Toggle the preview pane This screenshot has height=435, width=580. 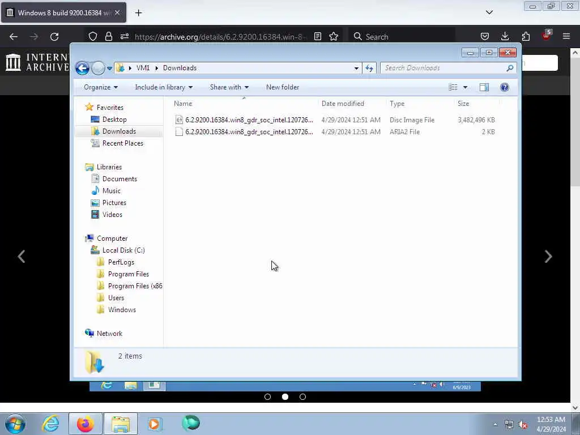tap(484, 87)
